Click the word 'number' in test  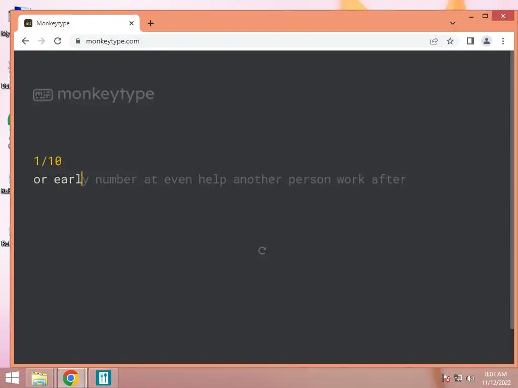coord(116,179)
